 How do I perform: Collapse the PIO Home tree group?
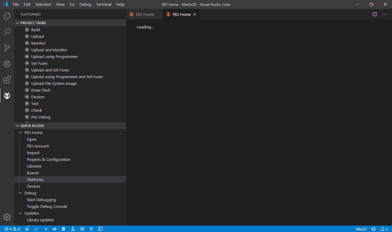21,132
